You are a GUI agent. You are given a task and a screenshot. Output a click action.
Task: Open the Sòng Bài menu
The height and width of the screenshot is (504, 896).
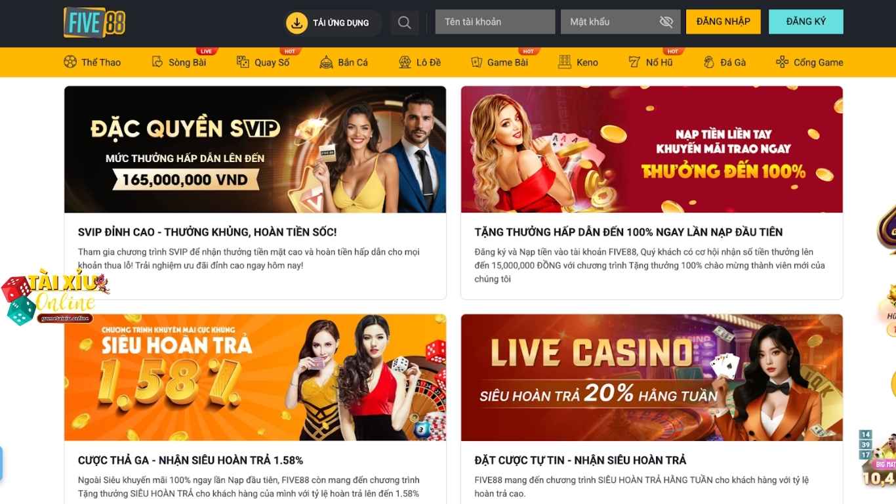pos(179,62)
